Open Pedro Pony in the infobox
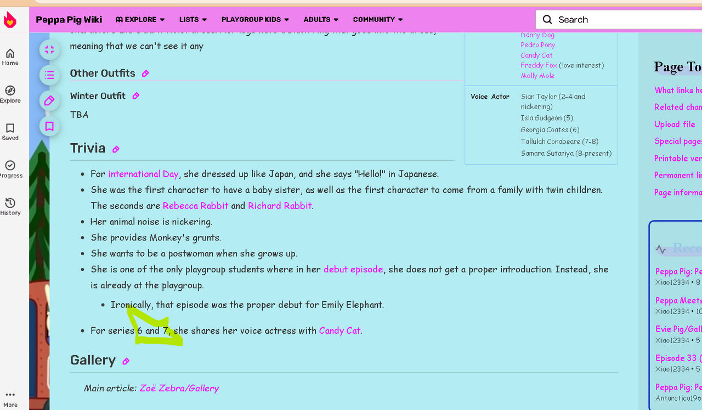This screenshot has width=702, height=410. coord(538,45)
